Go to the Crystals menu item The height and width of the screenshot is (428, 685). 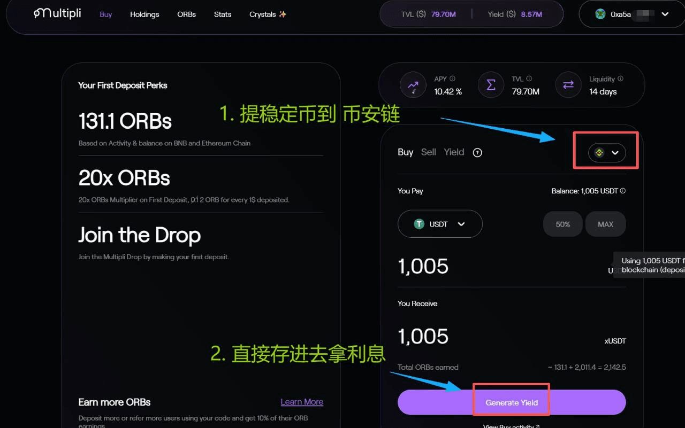point(268,14)
